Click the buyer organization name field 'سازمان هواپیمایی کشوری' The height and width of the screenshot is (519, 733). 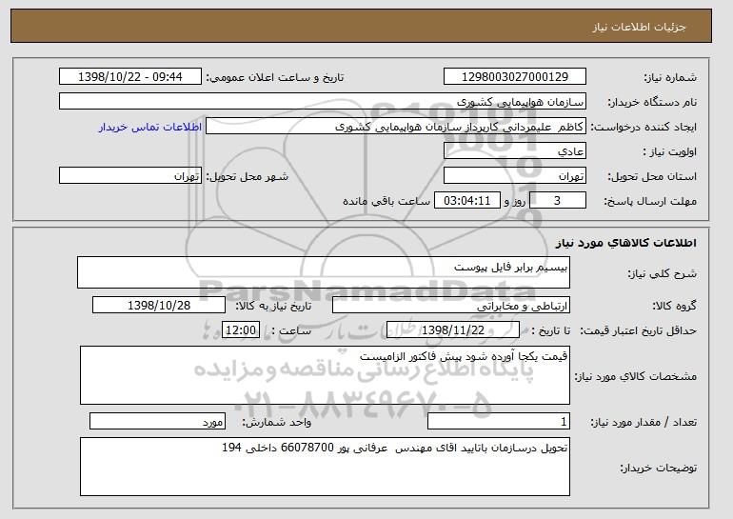point(323,102)
